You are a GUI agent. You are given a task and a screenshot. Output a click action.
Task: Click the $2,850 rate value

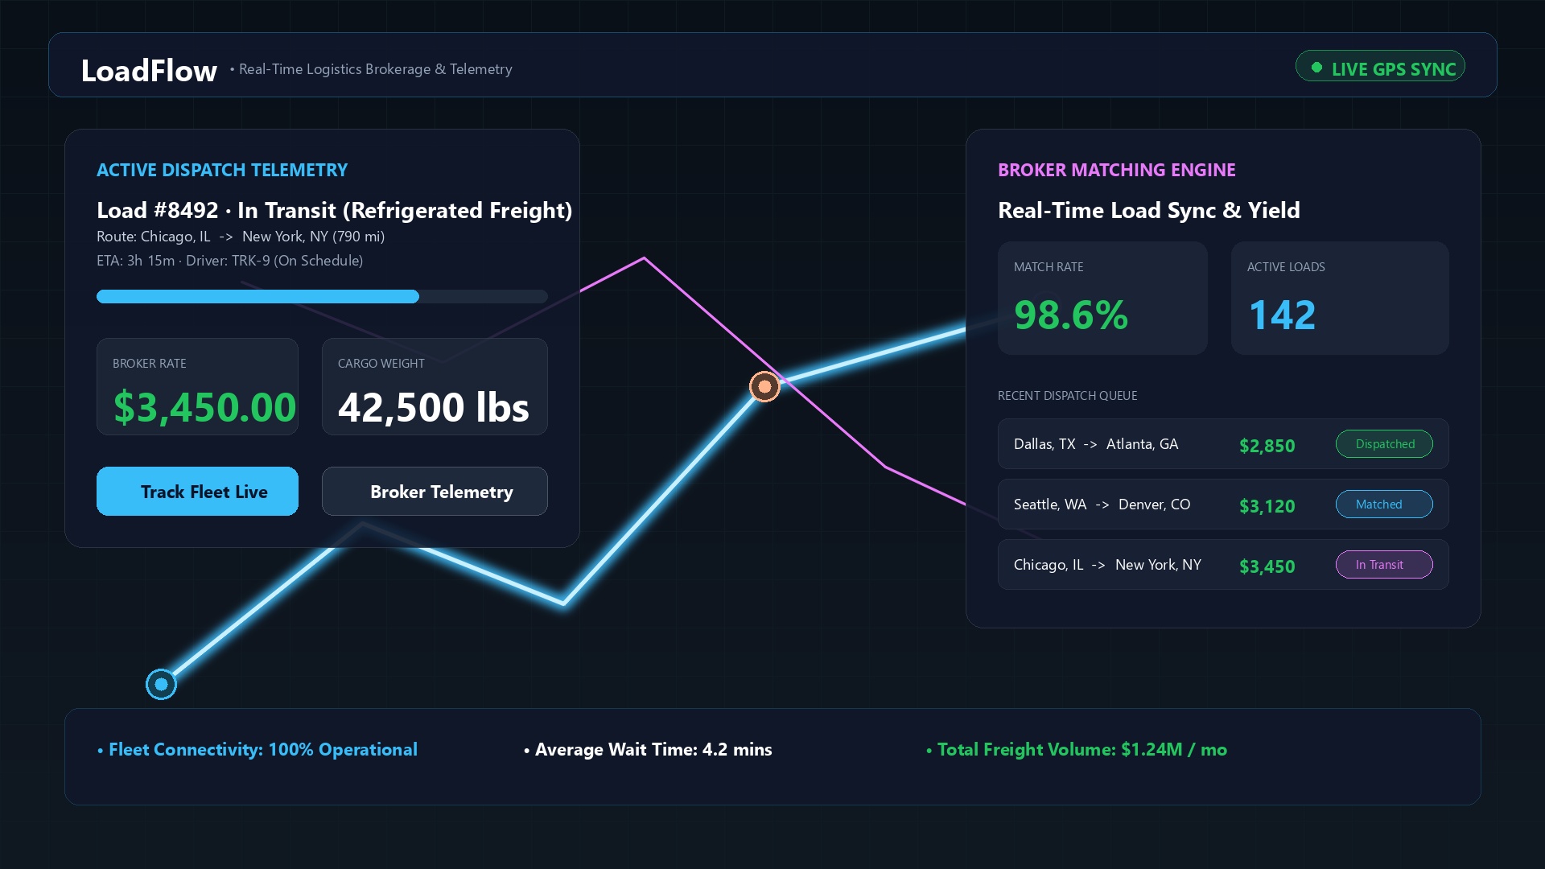click(x=1267, y=445)
